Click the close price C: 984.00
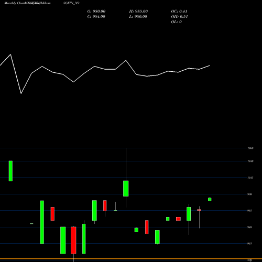The height and width of the screenshot is (262, 262). tap(96, 17)
